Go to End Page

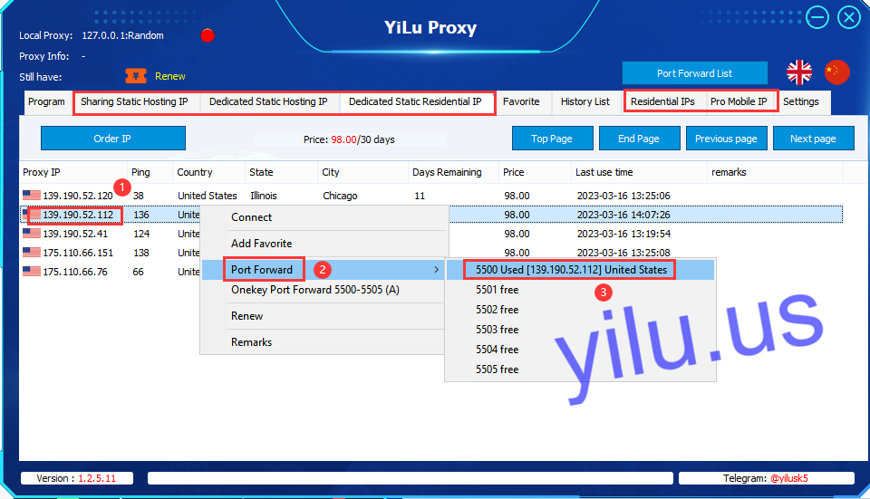[639, 138]
